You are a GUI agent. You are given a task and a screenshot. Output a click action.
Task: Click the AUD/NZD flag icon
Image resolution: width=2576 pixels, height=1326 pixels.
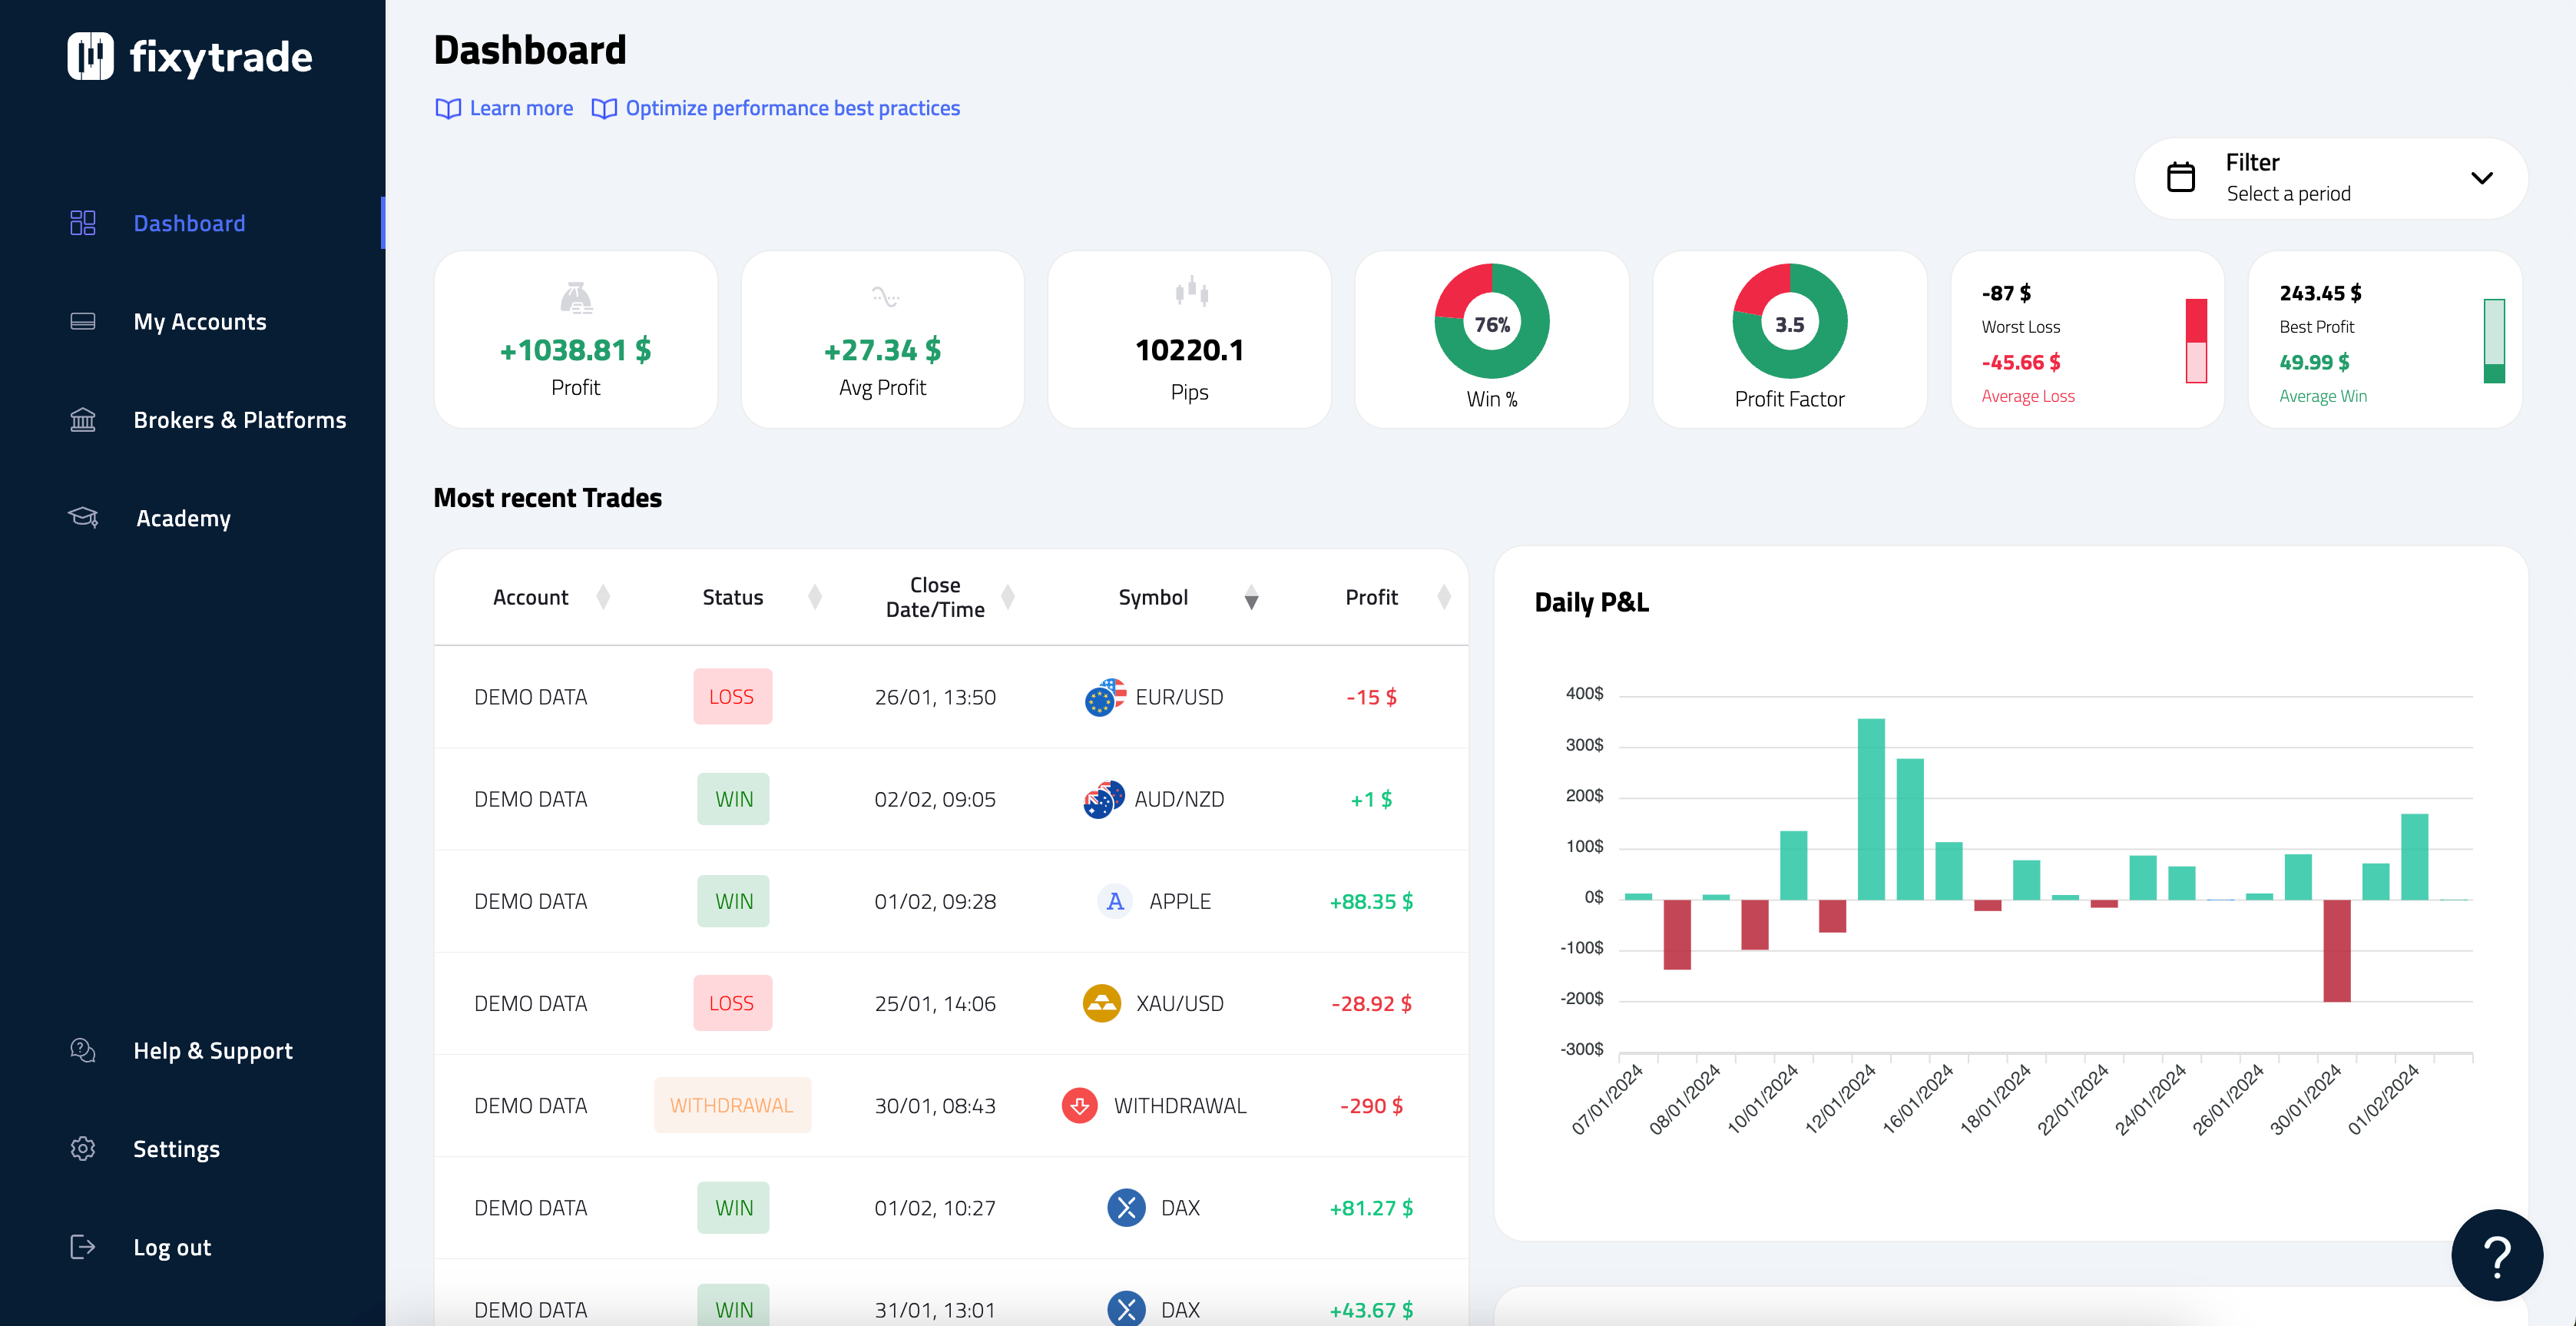(x=1104, y=799)
